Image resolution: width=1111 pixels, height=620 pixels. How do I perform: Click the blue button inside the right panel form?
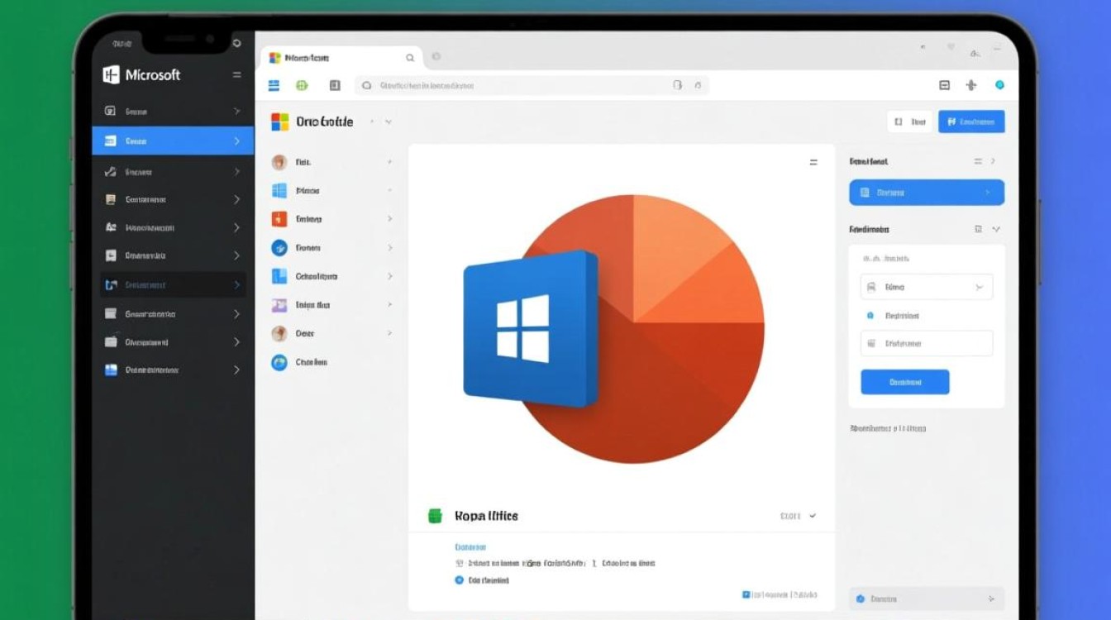(x=905, y=382)
